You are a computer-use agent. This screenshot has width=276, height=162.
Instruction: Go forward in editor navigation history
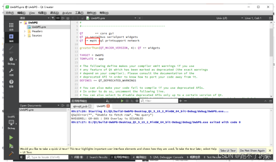(78, 18)
